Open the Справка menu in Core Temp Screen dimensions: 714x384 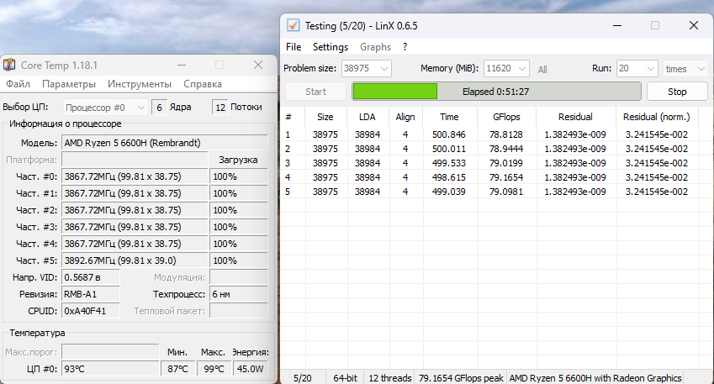[203, 84]
